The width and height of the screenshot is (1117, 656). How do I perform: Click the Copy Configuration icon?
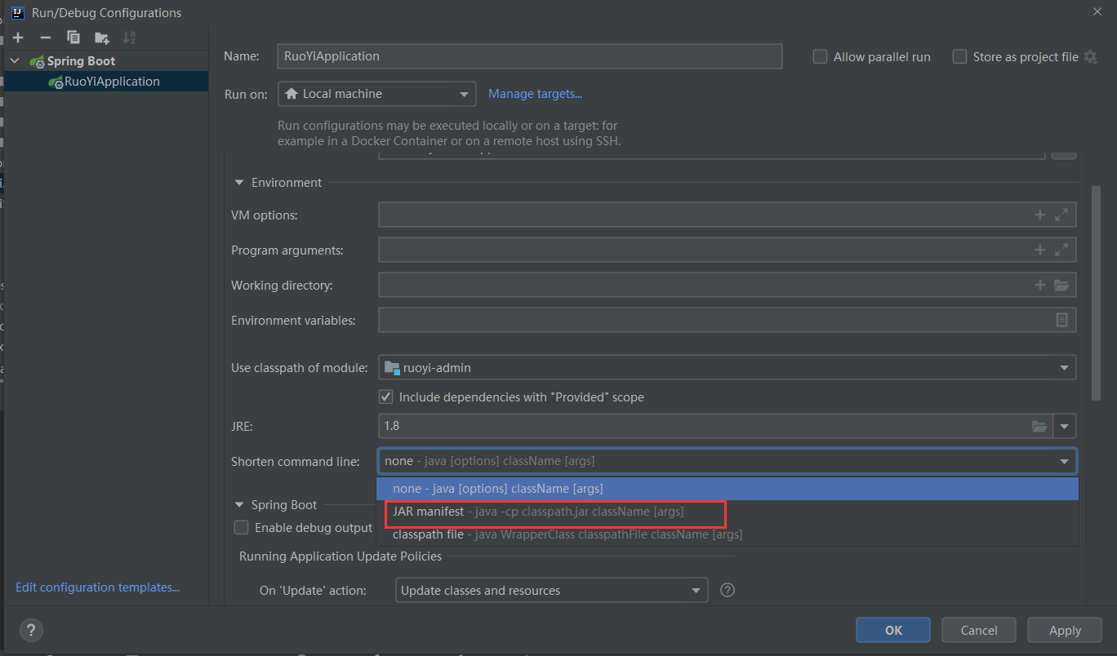pyautogui.click(x=73, y=38)
